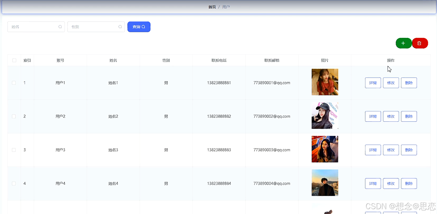
Task: Click email 773890001@qq.com
Action: pos(272,83)
